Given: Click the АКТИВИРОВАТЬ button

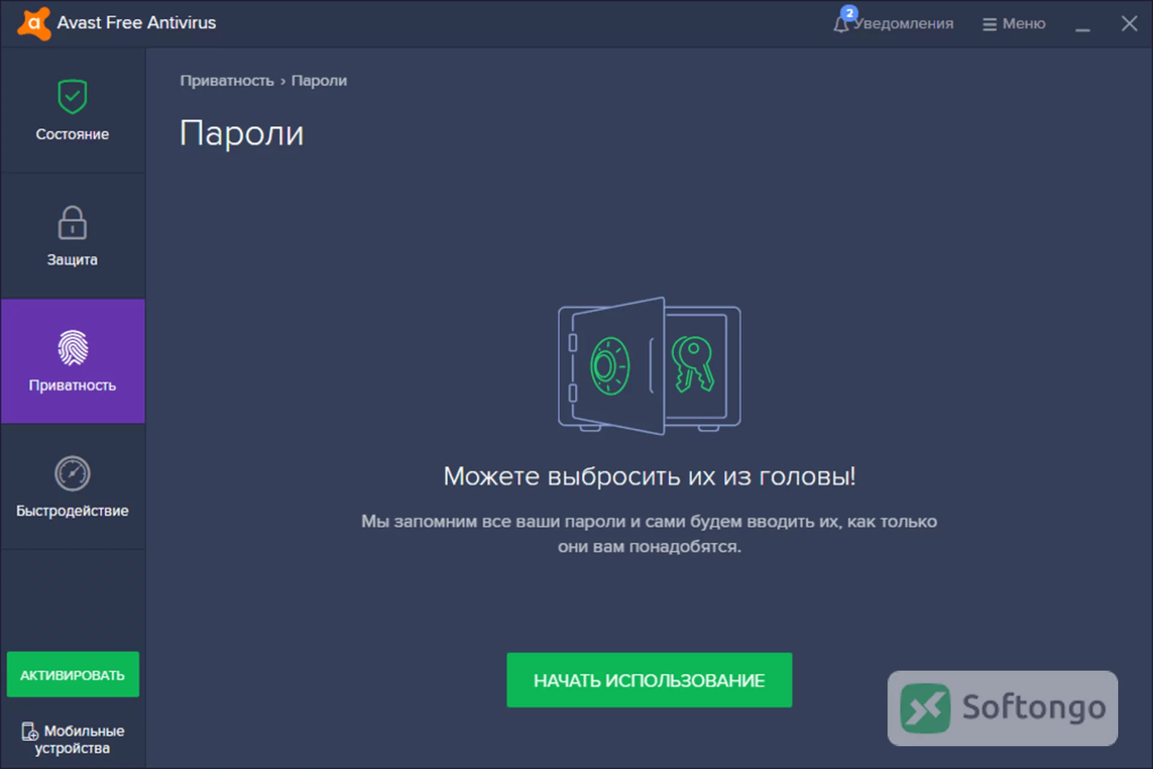Looking at the screenshot, I should 73,674.
